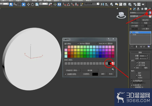Click the Current Color black swatch
The width and height of the screenshot is (152, 106).
tap(95, 74)
